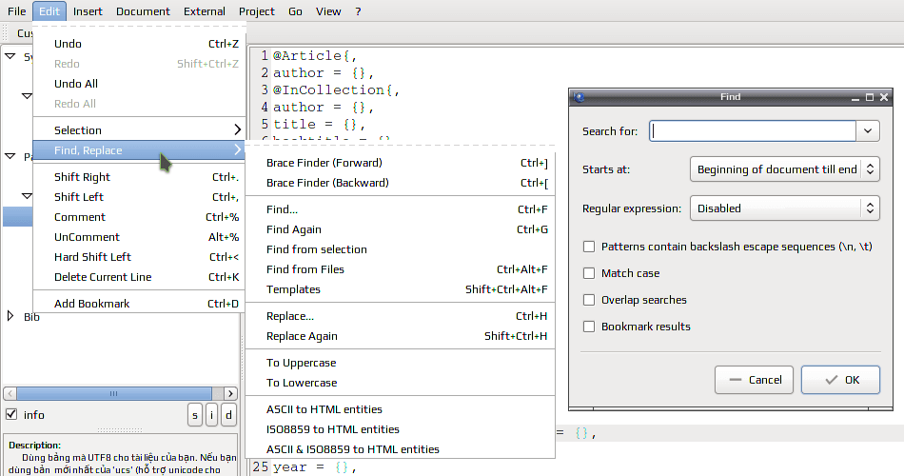
Task: Enable Bookmark results checkbox
Action: [589, 327]
